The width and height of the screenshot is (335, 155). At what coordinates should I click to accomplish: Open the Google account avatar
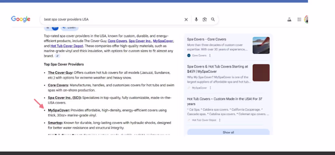(x=306, y=19)
